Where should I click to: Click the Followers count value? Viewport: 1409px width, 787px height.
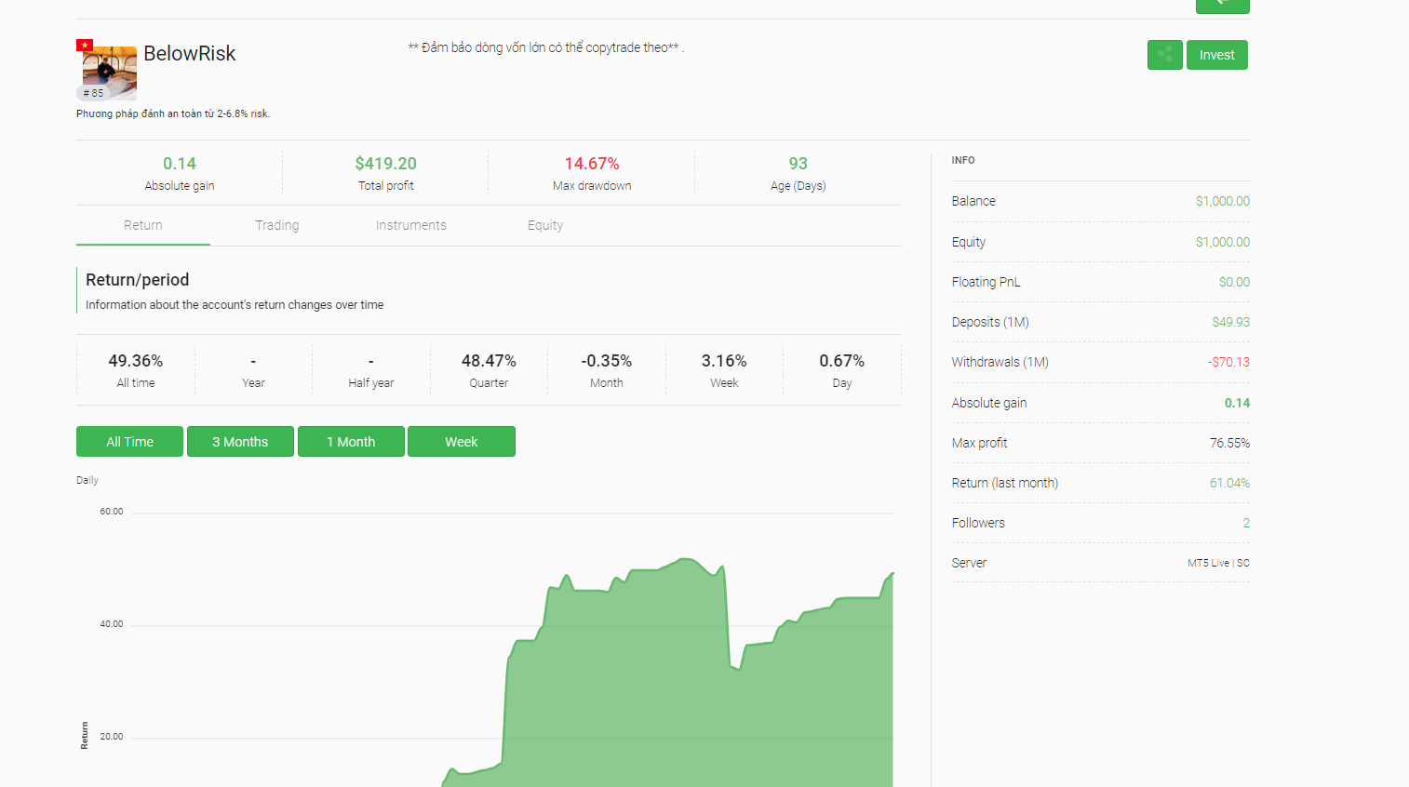pos(1246,523)
